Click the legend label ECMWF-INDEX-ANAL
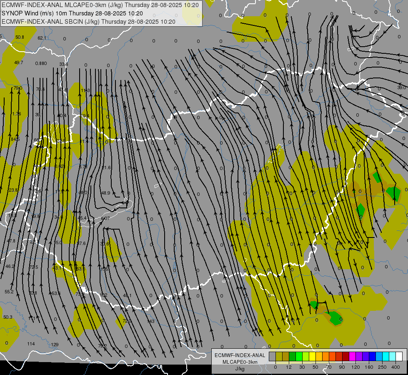The height and width of the screenshot is (375, 408). 240,355
